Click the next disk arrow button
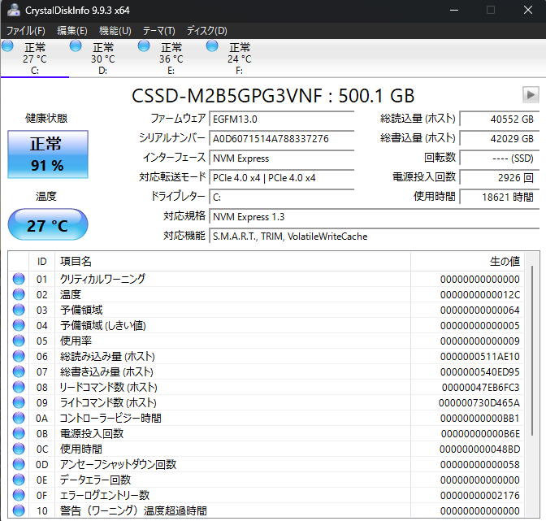The image size is (546, 521). [531, 95]
